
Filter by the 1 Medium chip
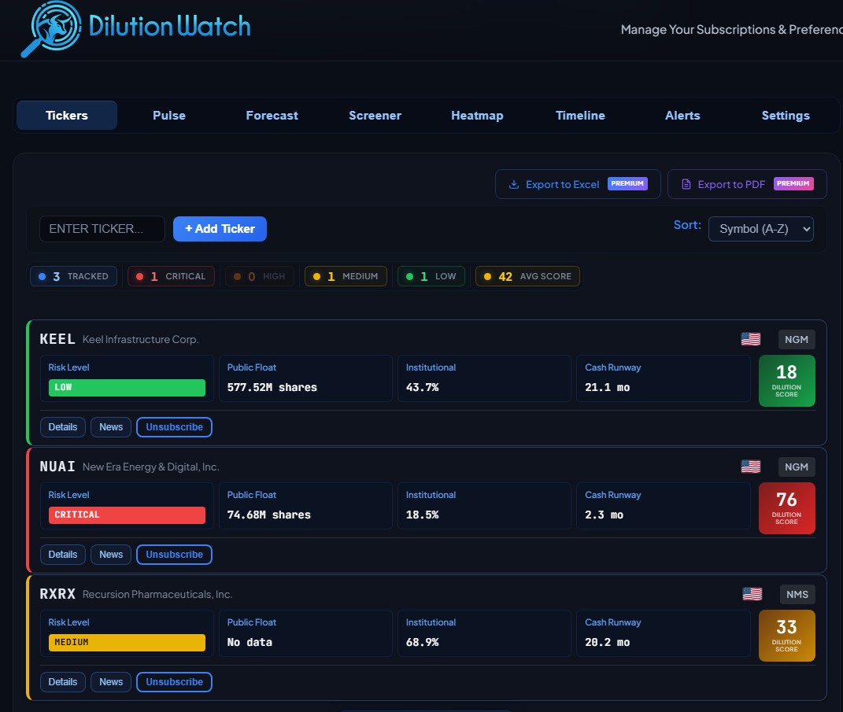tap(346, 276)
